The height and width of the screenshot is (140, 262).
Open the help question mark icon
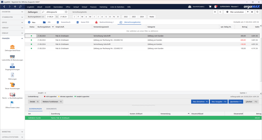[x=257, y=12]
